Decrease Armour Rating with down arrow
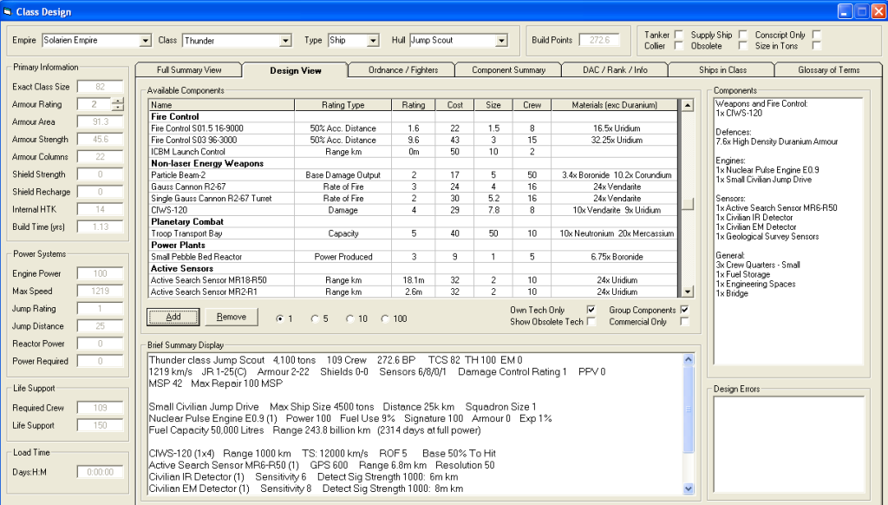Screen dimensions: 888x505 (118, 108)
